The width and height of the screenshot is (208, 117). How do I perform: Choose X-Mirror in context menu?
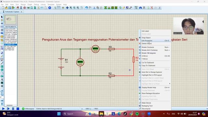(155, 56)
